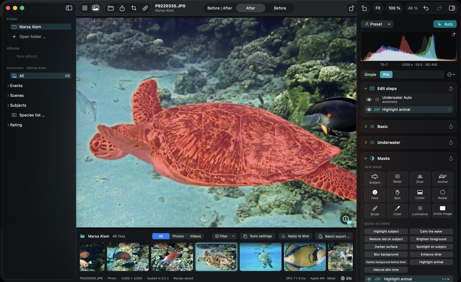Open the triggerfish thumbnail in filmstrip
Image resolution: width=461 pixels, height=282 pixels.
coord(305,257)
